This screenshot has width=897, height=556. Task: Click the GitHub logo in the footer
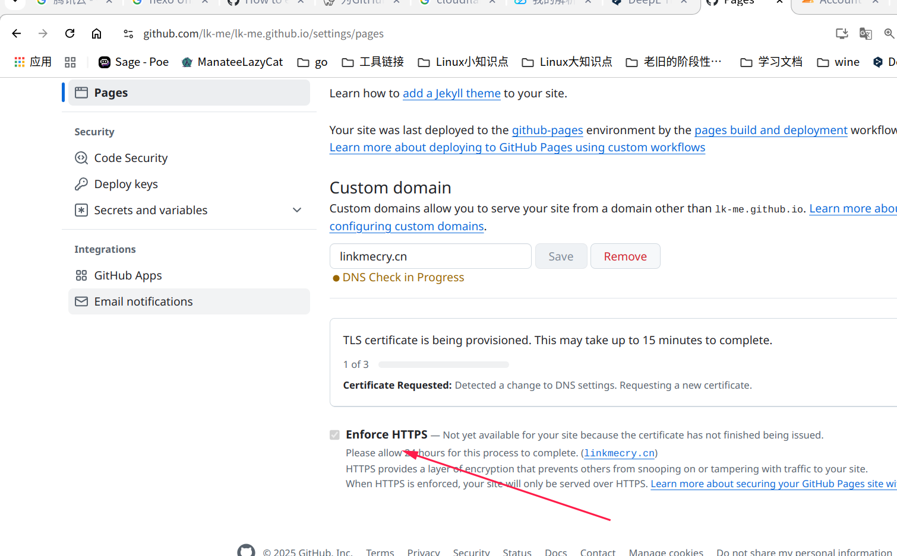[246, 552]
